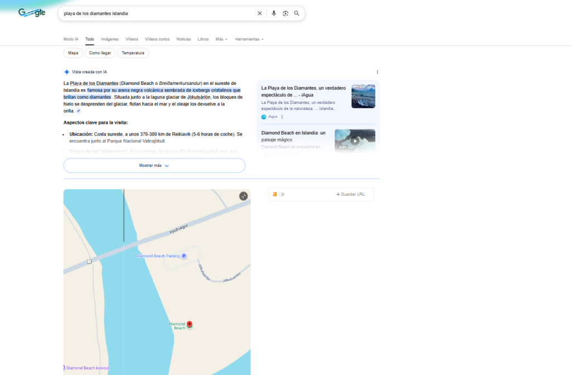The width and height of the screenshot is (572, 375).
Task: Click the source link icon after 'orilla.'
Action: click(x=79, y=111)
